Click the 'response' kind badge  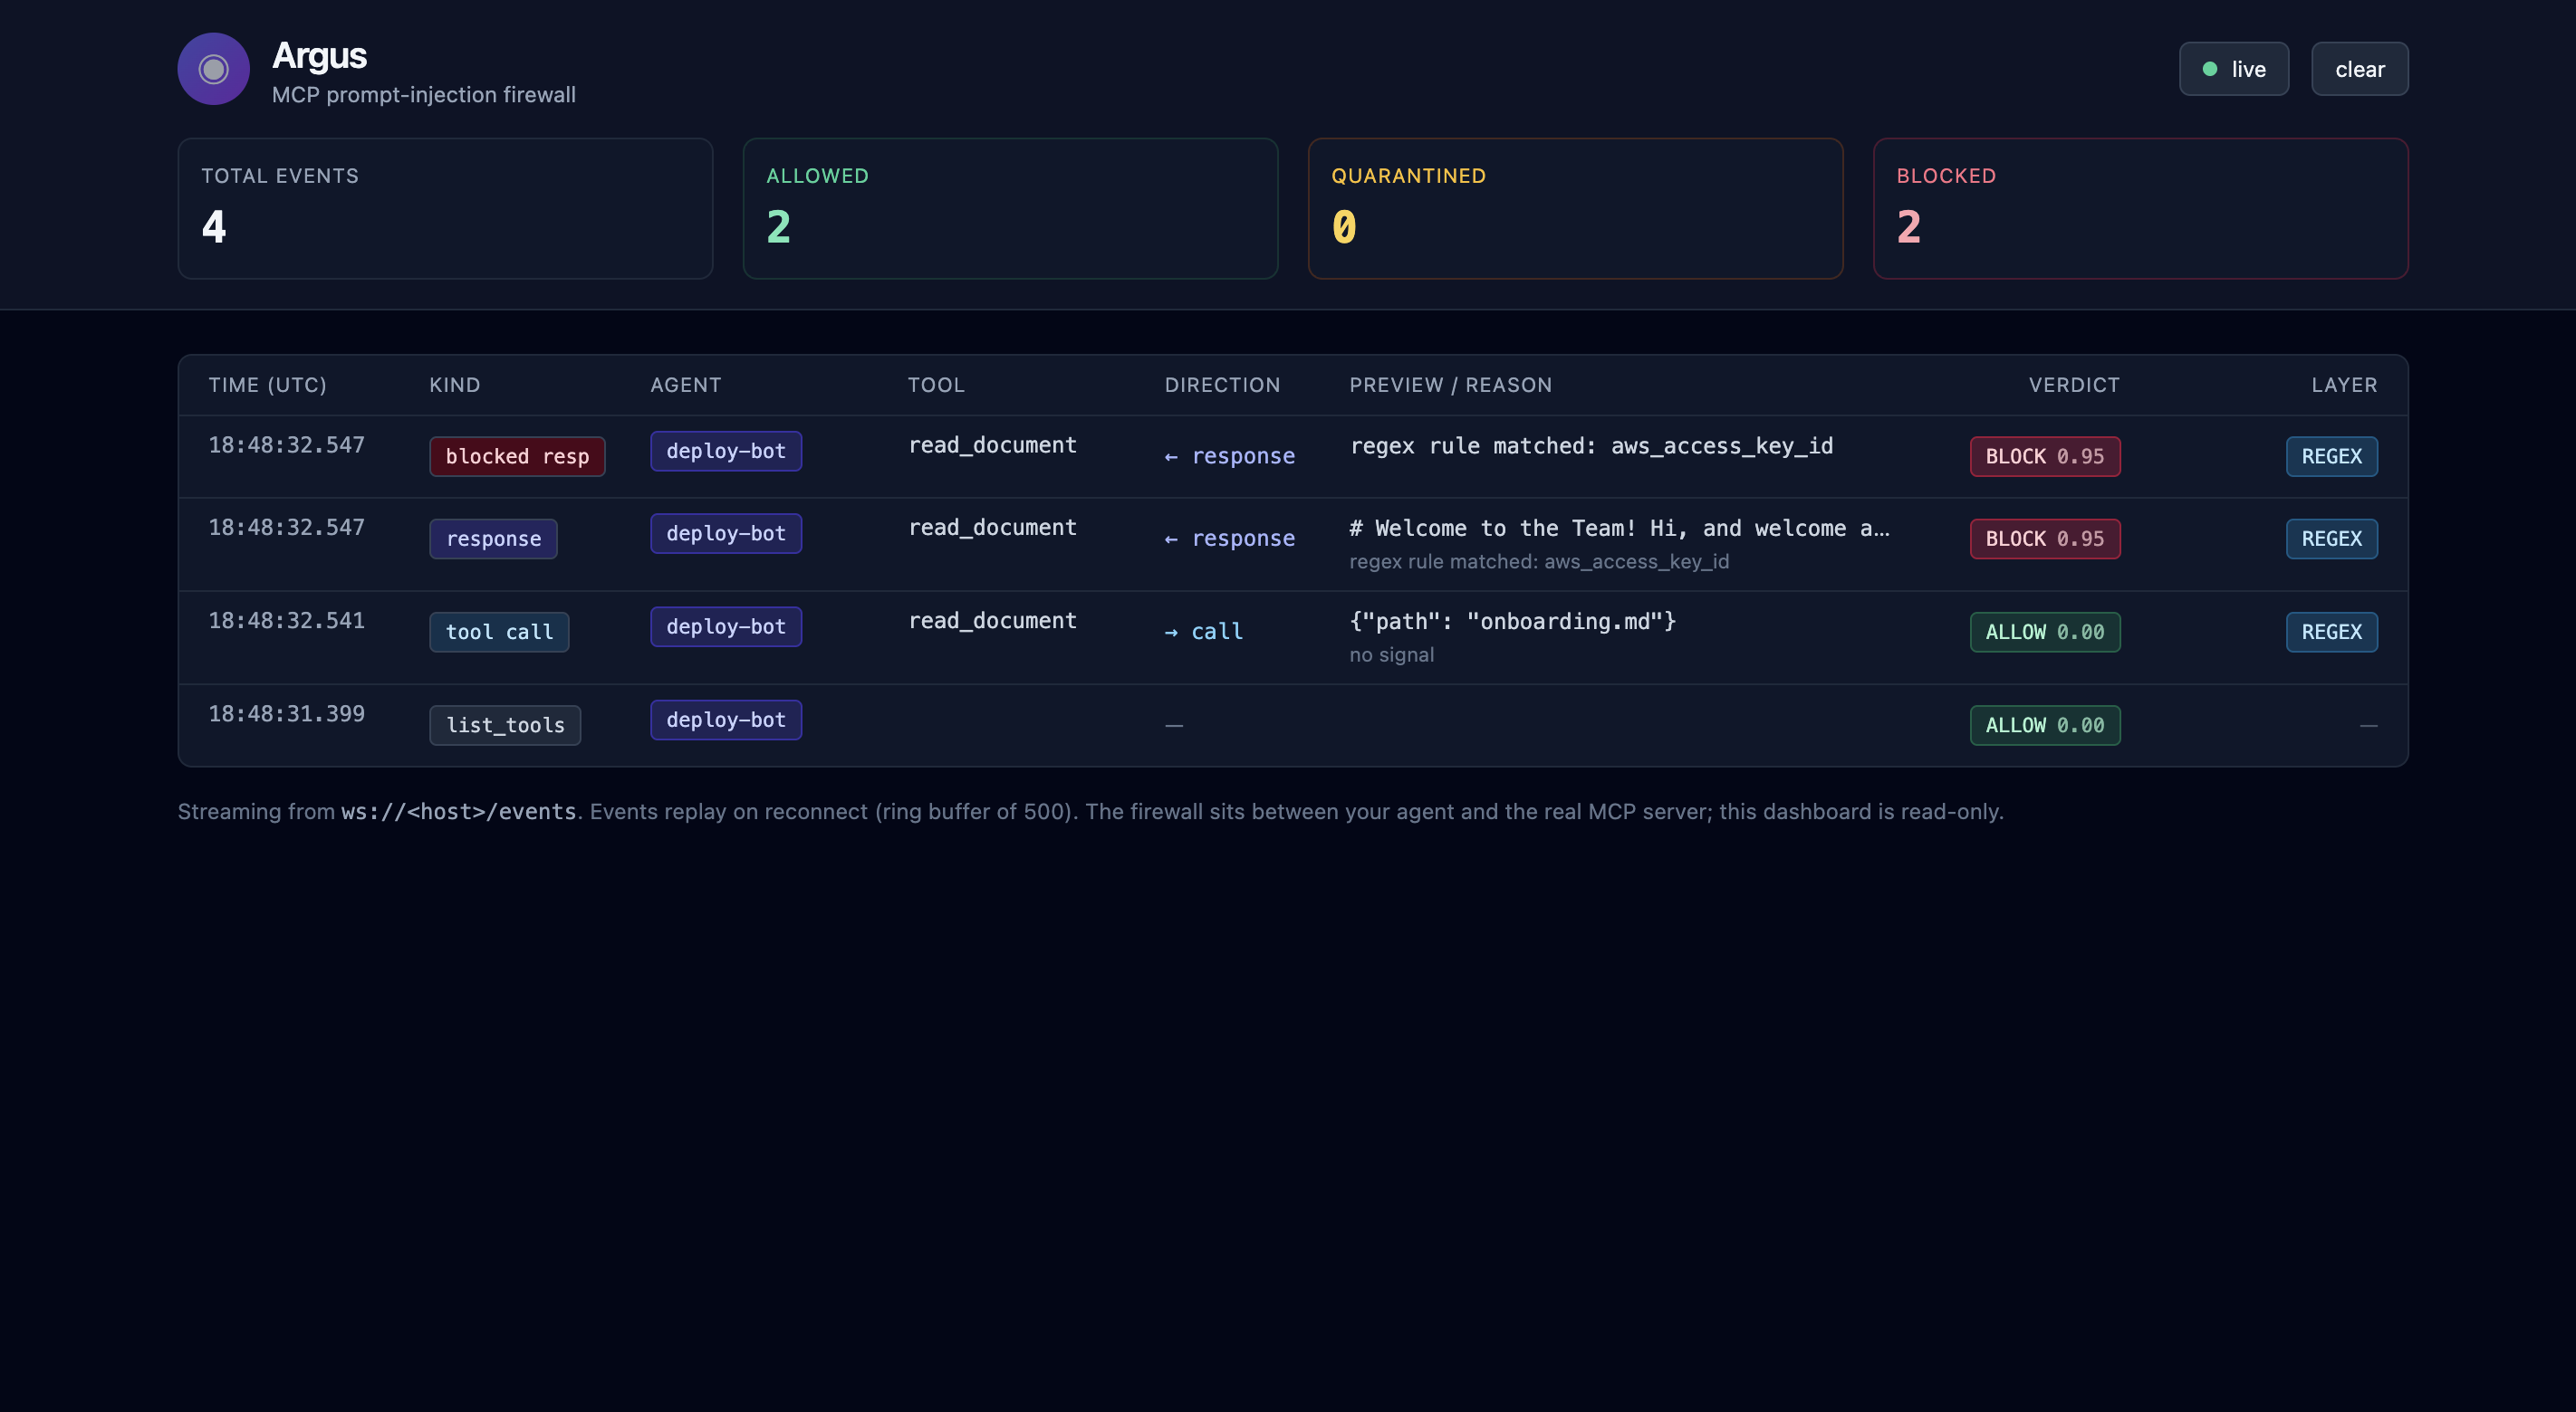tap(493, 539)
